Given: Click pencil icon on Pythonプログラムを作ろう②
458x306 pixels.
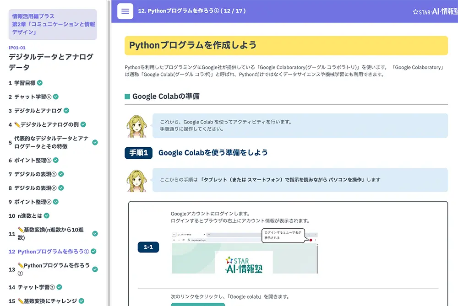Looking at the screenshot, I should coord(21,265).
